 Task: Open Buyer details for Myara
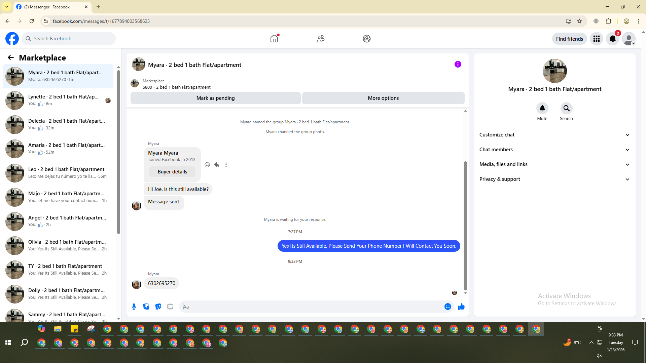(172, 172)
